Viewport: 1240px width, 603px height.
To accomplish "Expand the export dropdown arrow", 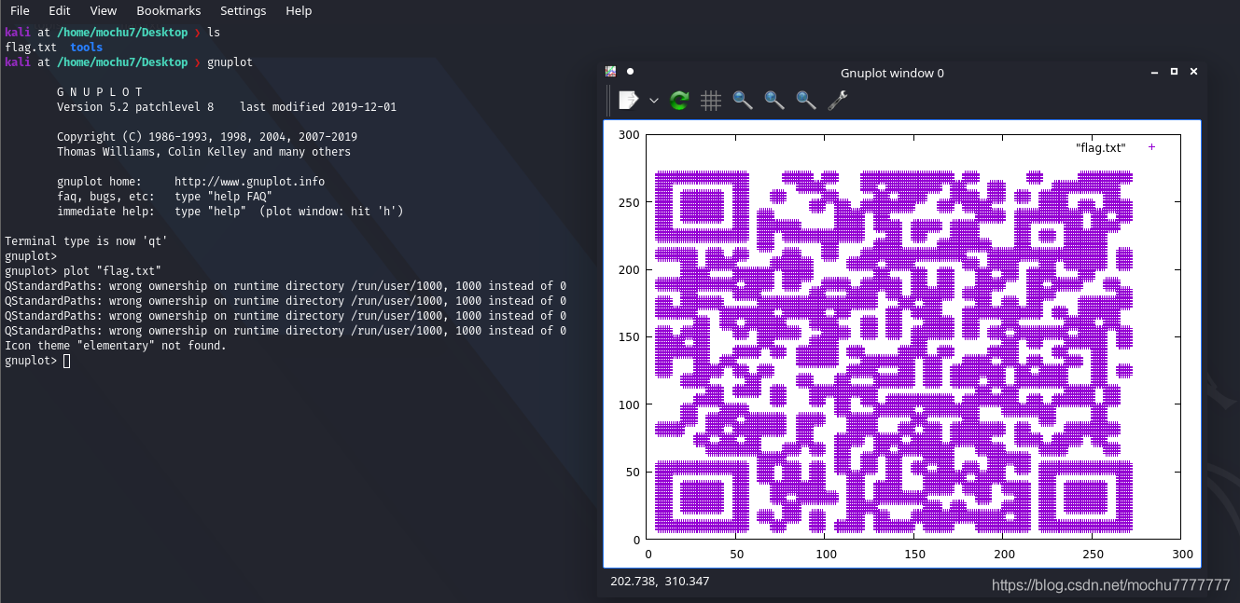I will tap(654, 101).
